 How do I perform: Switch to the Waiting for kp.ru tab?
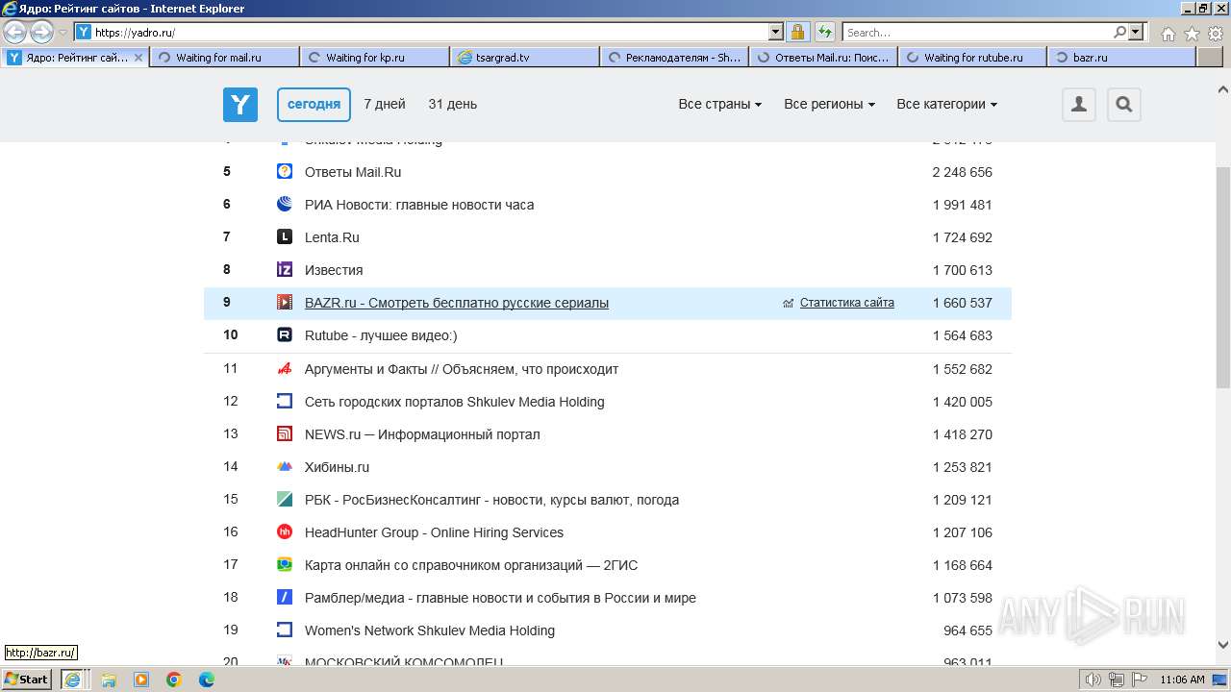(374, 58)
